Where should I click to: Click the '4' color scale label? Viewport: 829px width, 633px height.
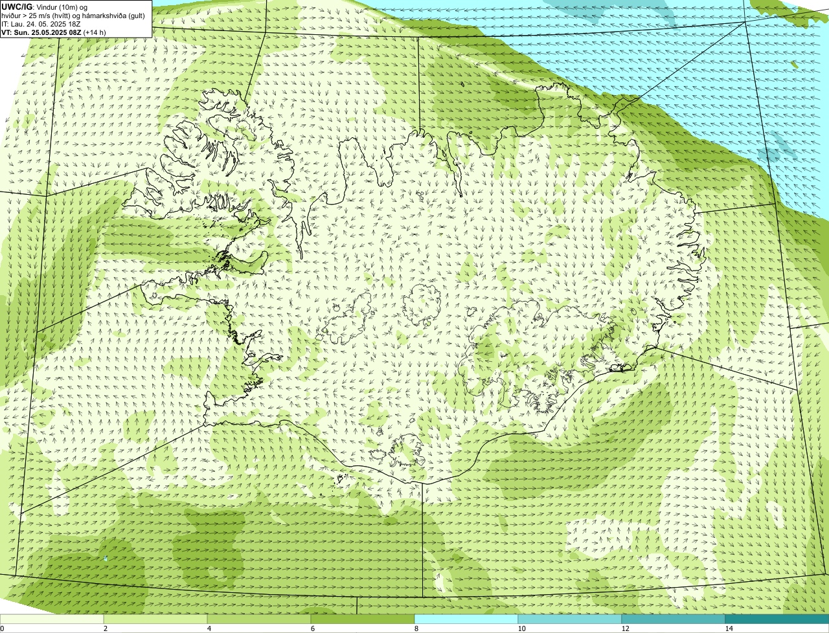coord(209,628)
